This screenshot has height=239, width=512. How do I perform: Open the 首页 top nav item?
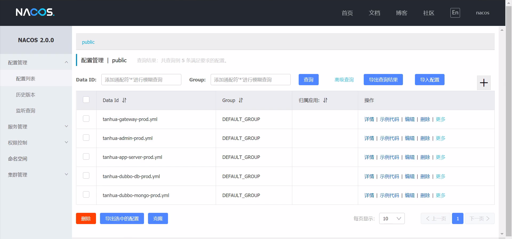coord(347,13)
